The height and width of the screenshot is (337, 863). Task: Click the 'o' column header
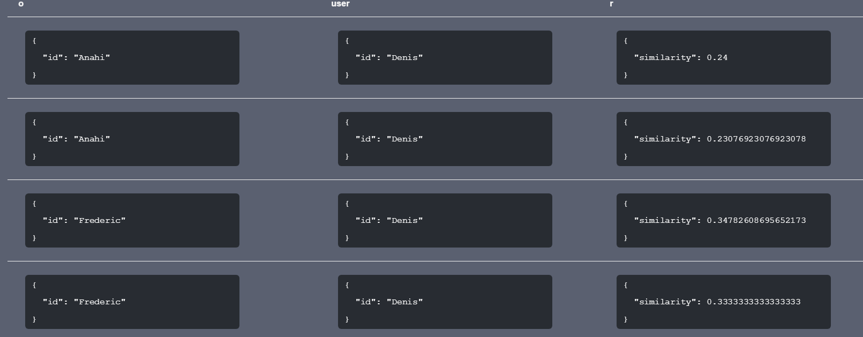tap(21, 4)
